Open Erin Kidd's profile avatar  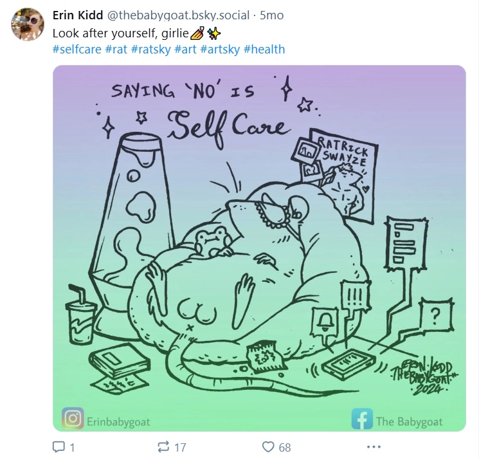pos(28,24)
